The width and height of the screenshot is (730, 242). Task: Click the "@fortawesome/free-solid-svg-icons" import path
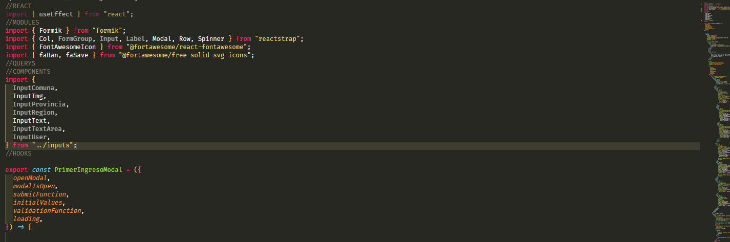186,55
